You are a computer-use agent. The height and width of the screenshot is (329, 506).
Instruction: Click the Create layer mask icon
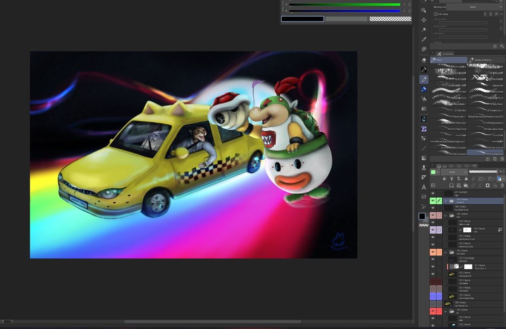[x=488, y=186]
